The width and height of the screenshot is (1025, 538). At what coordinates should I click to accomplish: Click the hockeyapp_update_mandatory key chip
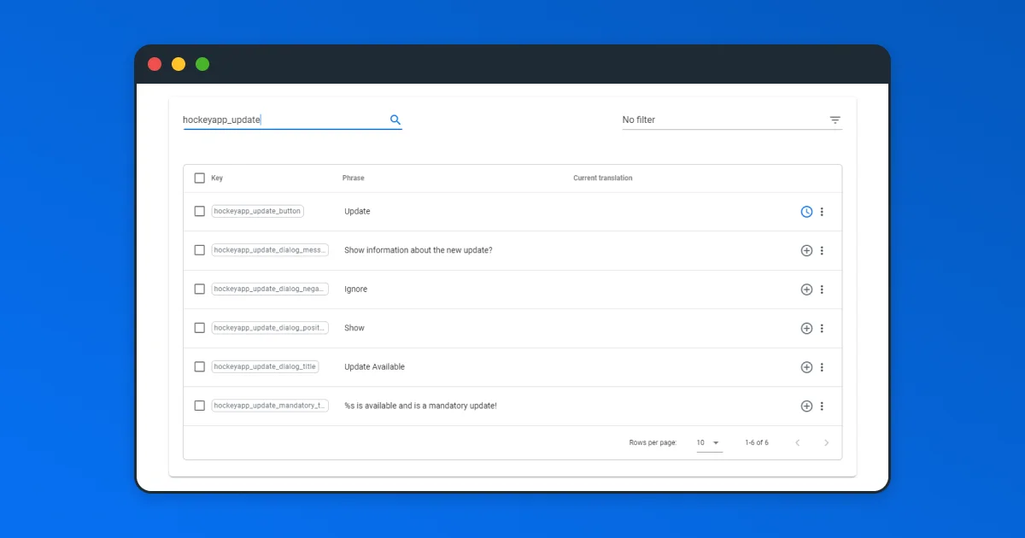pyautogui.click(x=270, y=406)
